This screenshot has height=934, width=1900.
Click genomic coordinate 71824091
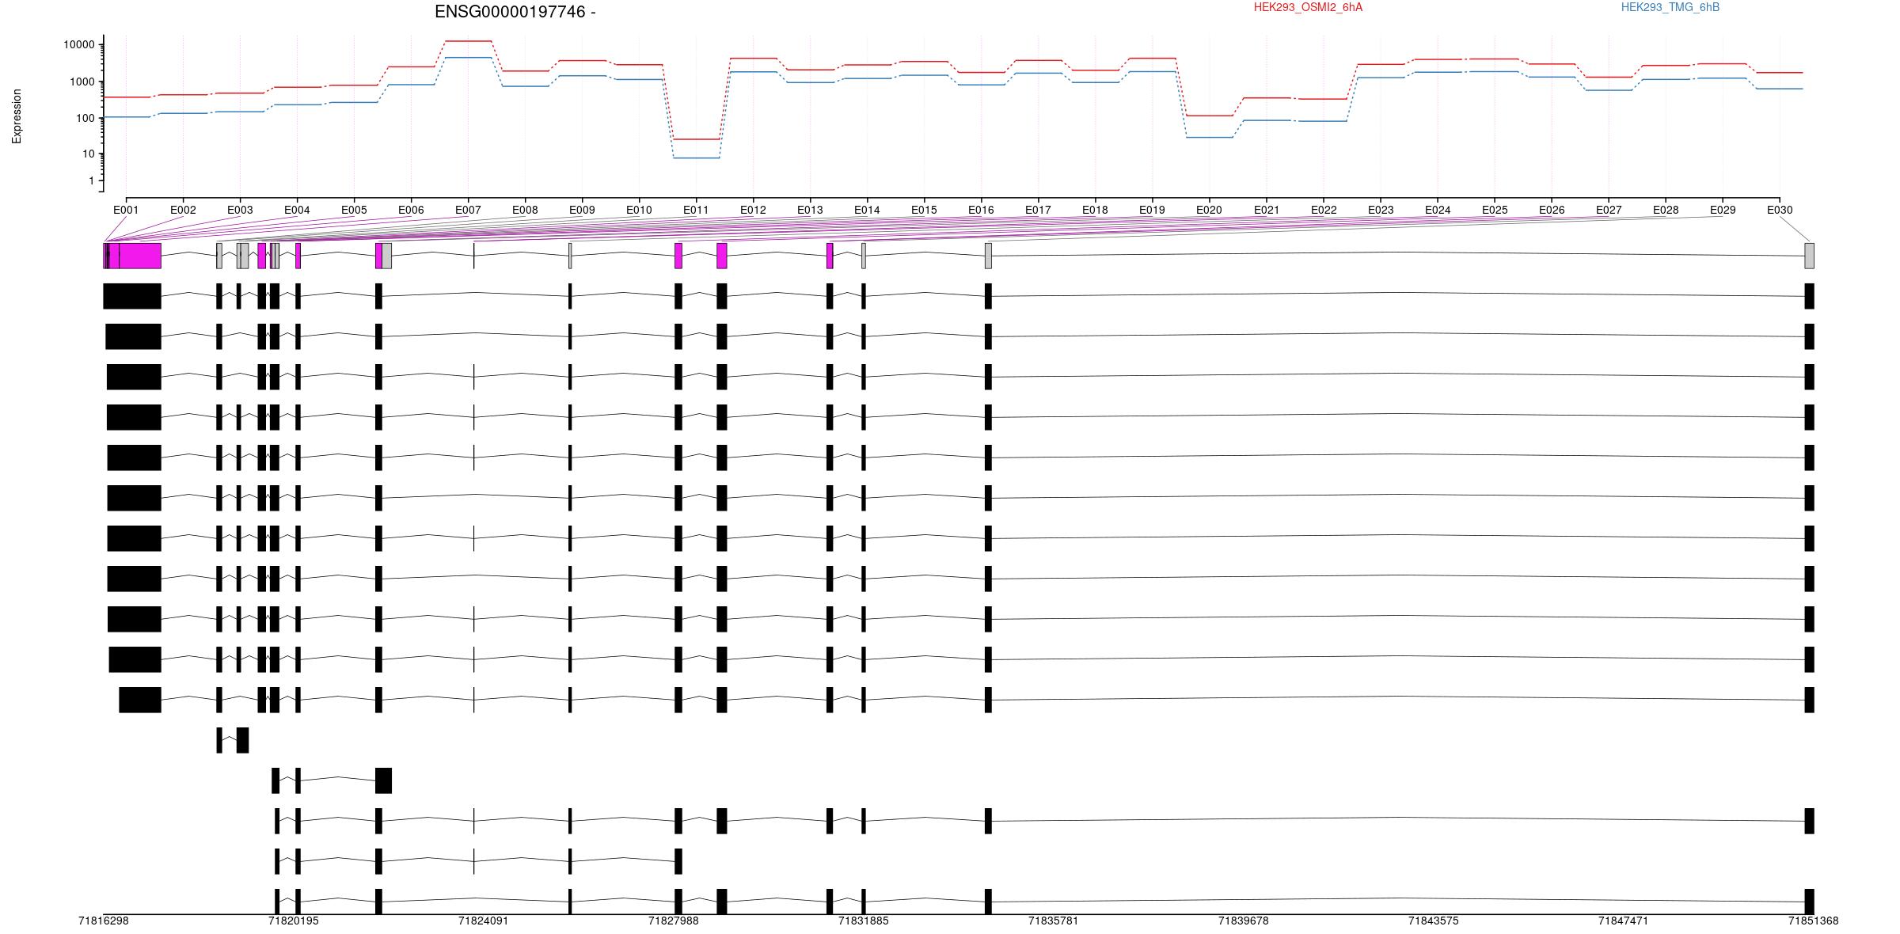point(483,921)
